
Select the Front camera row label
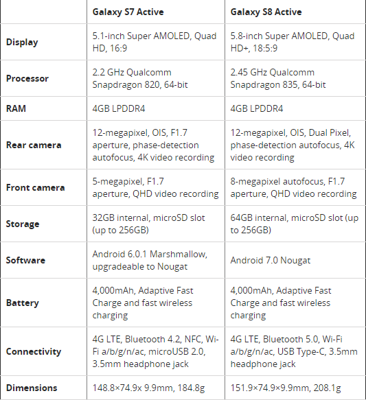pos(36,187)
